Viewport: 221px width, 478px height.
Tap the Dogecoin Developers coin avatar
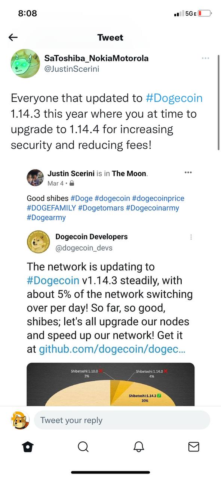[x=39, y=242]
